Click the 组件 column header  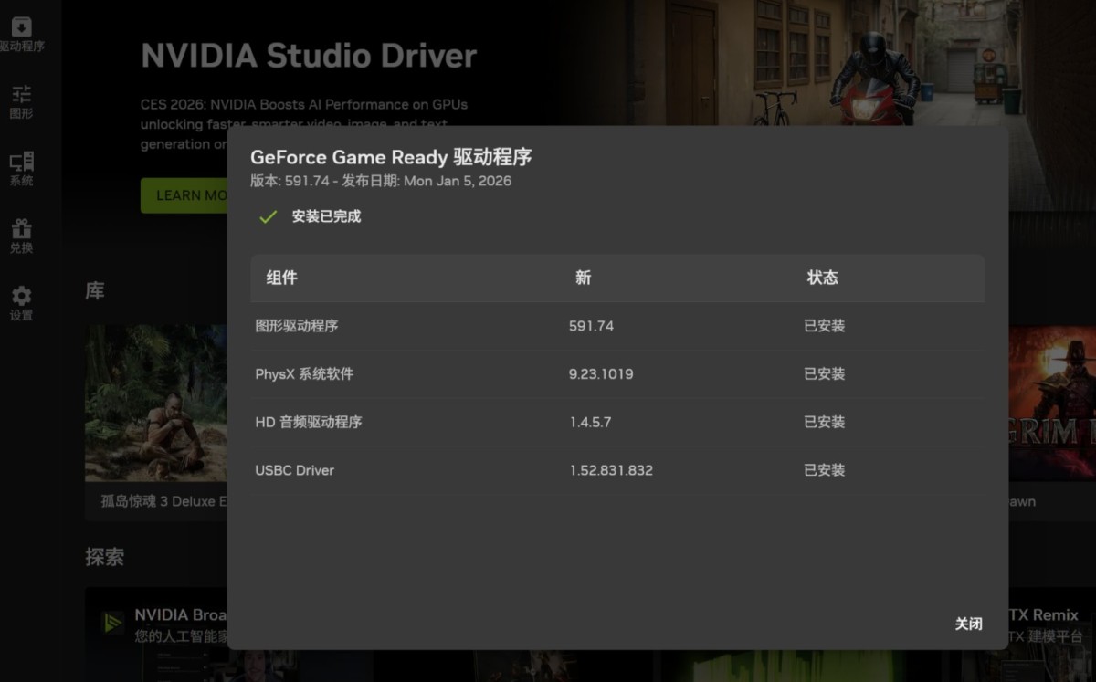click(281, 278)
